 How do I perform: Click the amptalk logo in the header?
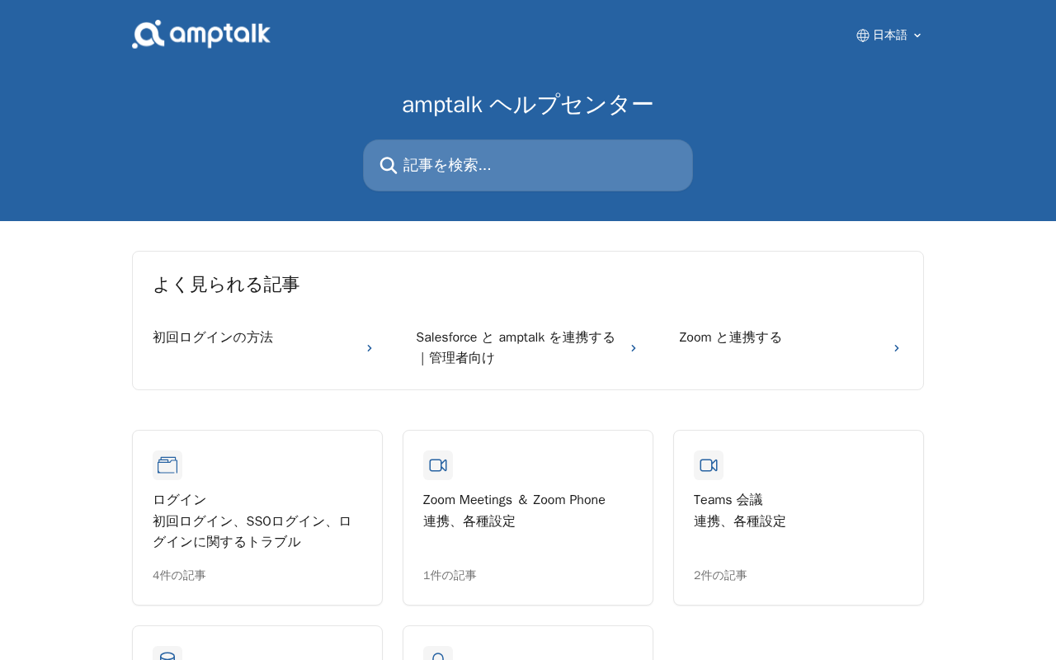[x=201, y=35]
